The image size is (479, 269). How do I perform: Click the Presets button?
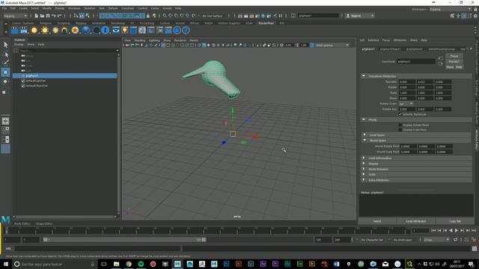click(454, 61)
